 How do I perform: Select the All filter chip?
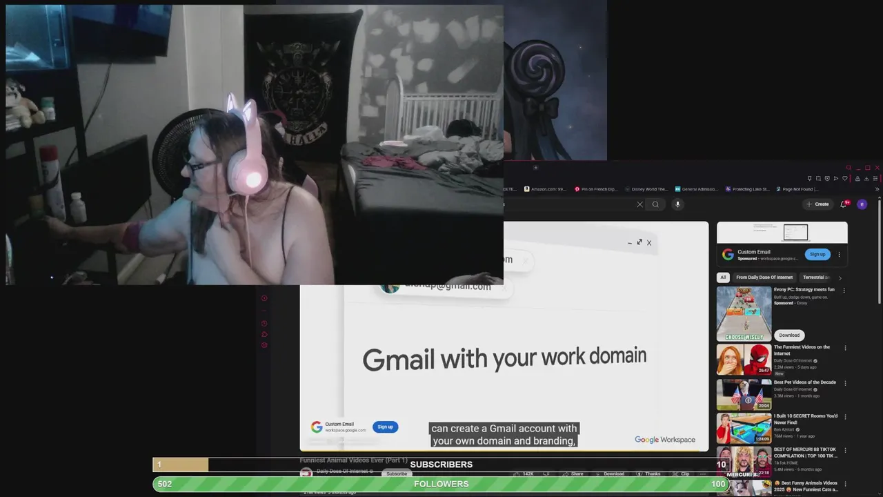(723, 277)
